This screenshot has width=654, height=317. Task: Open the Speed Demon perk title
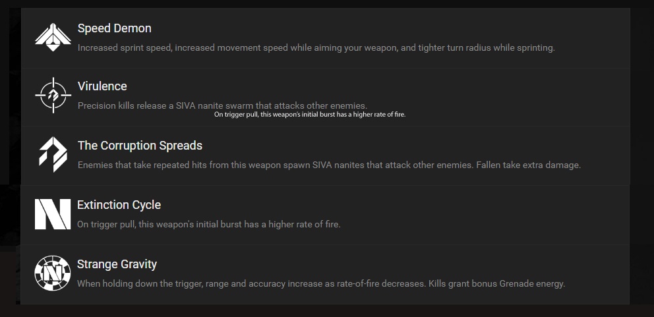114,28
